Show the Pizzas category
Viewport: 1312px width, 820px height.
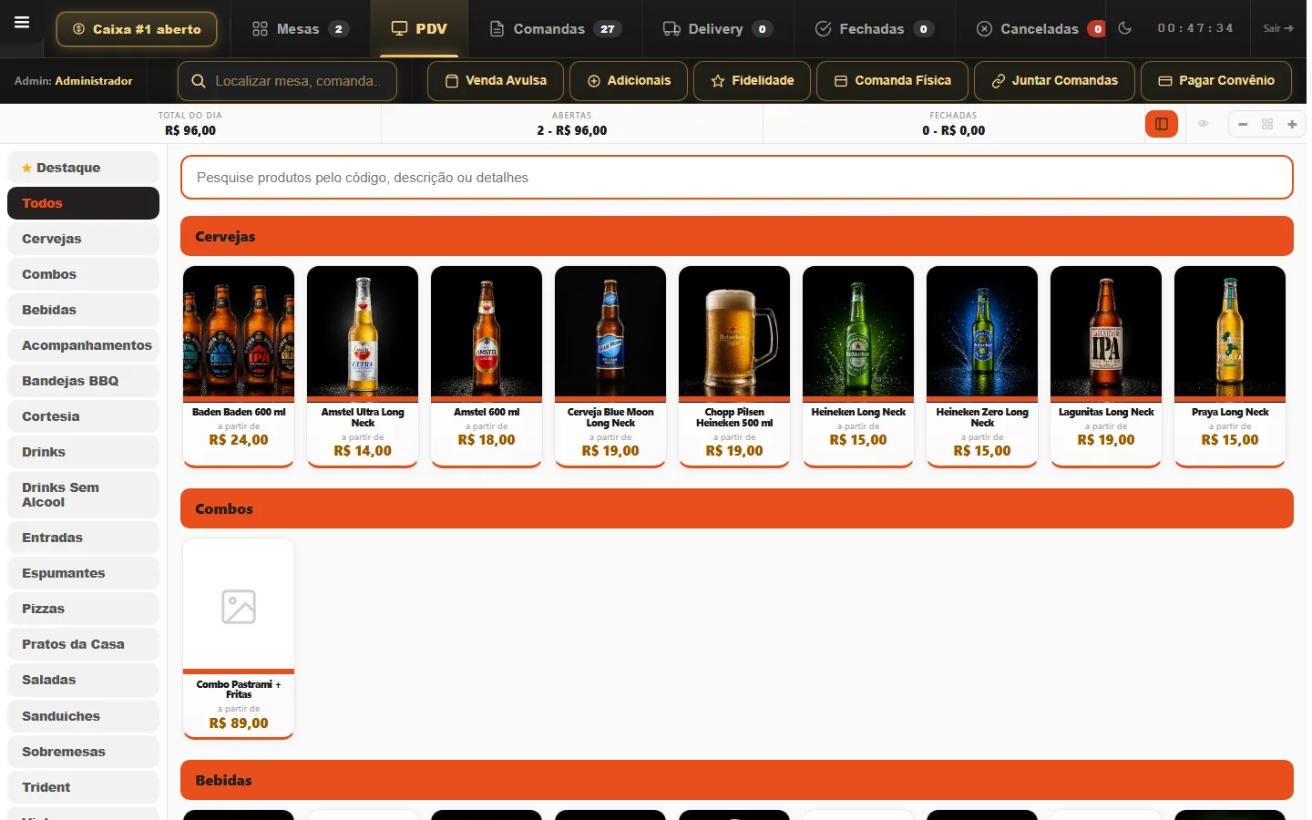pos(83,609)
